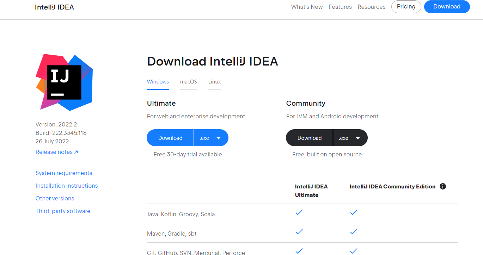Click the Java, Kotlin, Groovy, Scala row label
Image resolution: width=483 pixels, height=255 pixels.
(181, 214)
